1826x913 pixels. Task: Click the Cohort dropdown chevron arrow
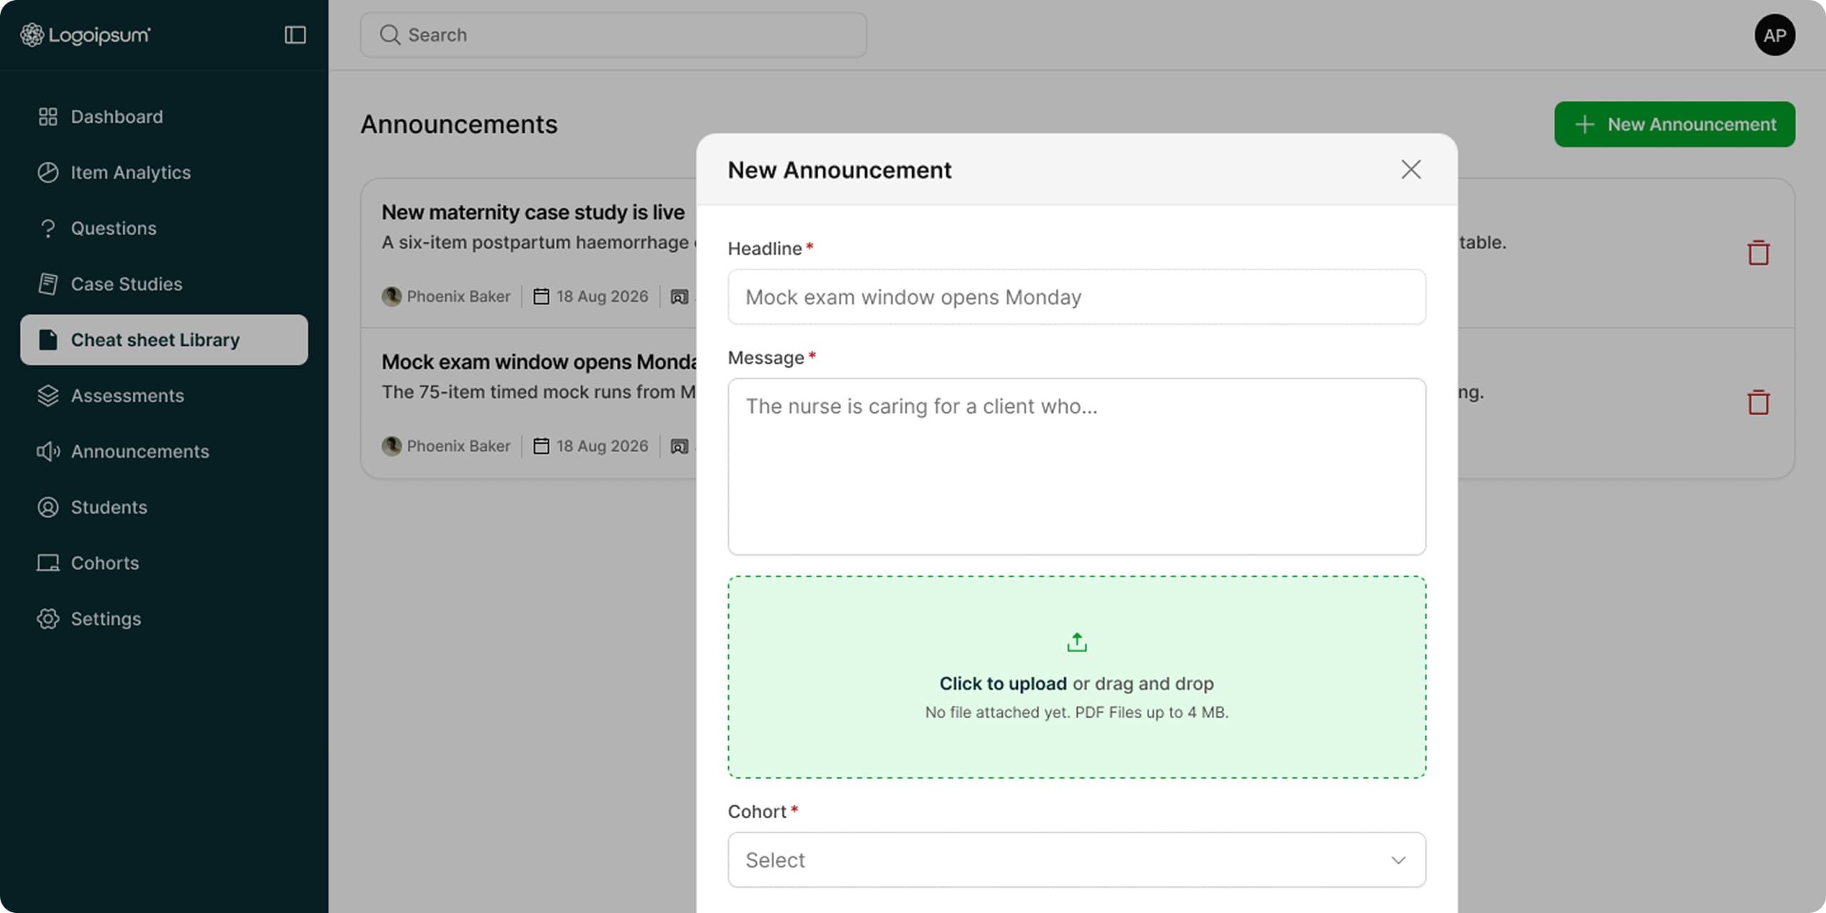tap(1398, 860)
